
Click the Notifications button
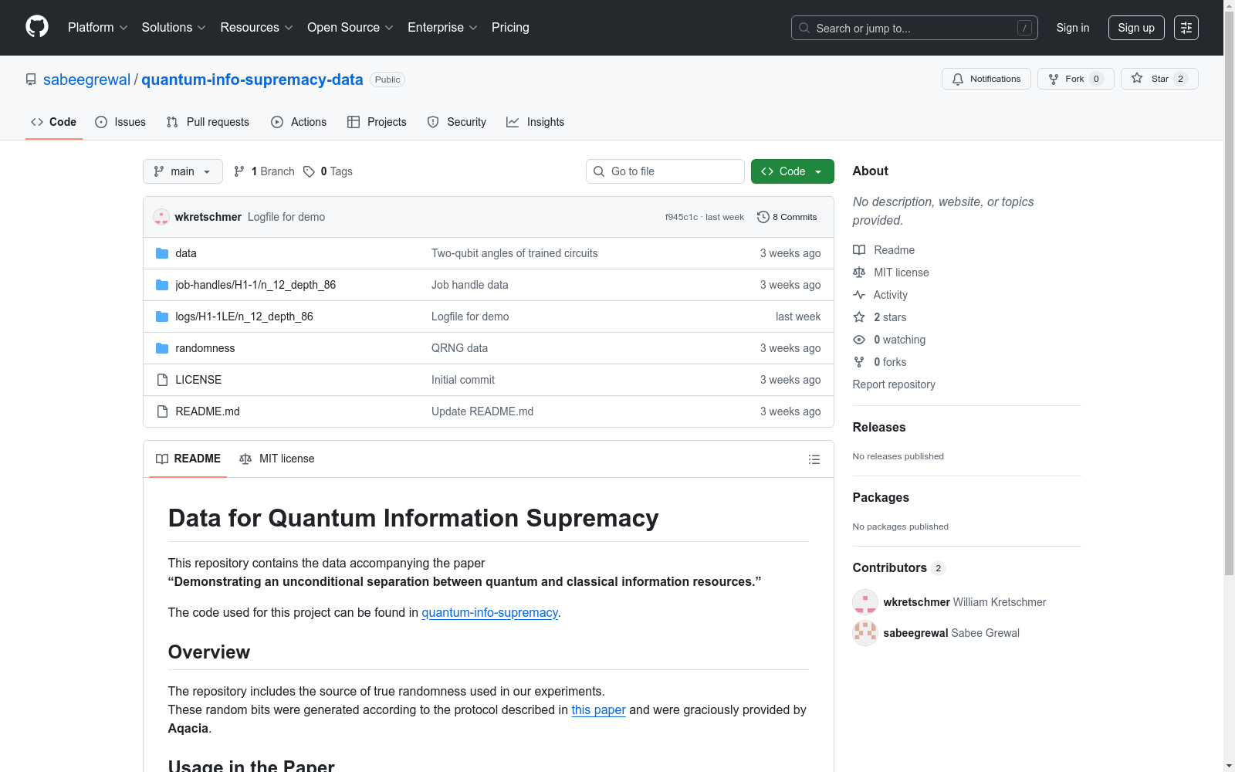[986, 79]
